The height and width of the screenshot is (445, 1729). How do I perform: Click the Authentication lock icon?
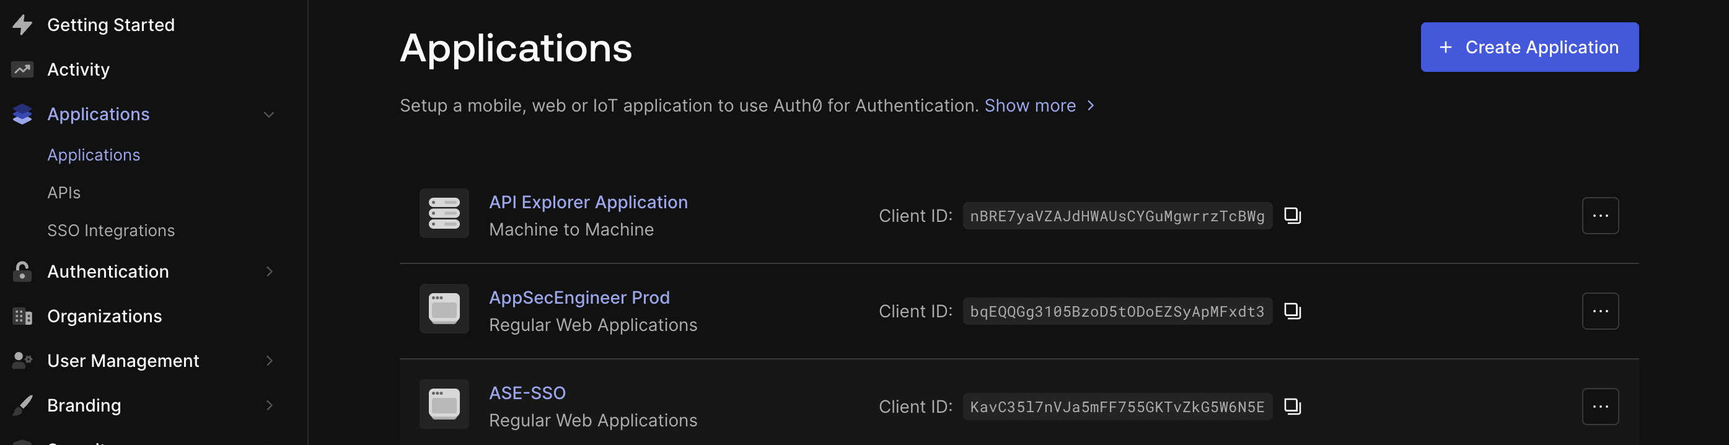coord(22,271)
